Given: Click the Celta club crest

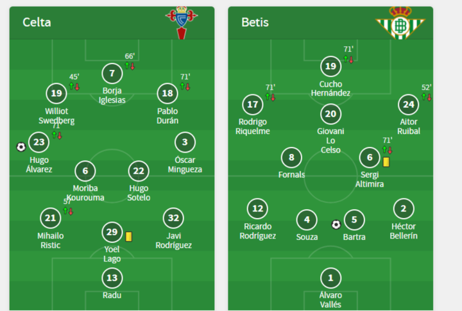Looking at the screenshot, I should 182,23.
